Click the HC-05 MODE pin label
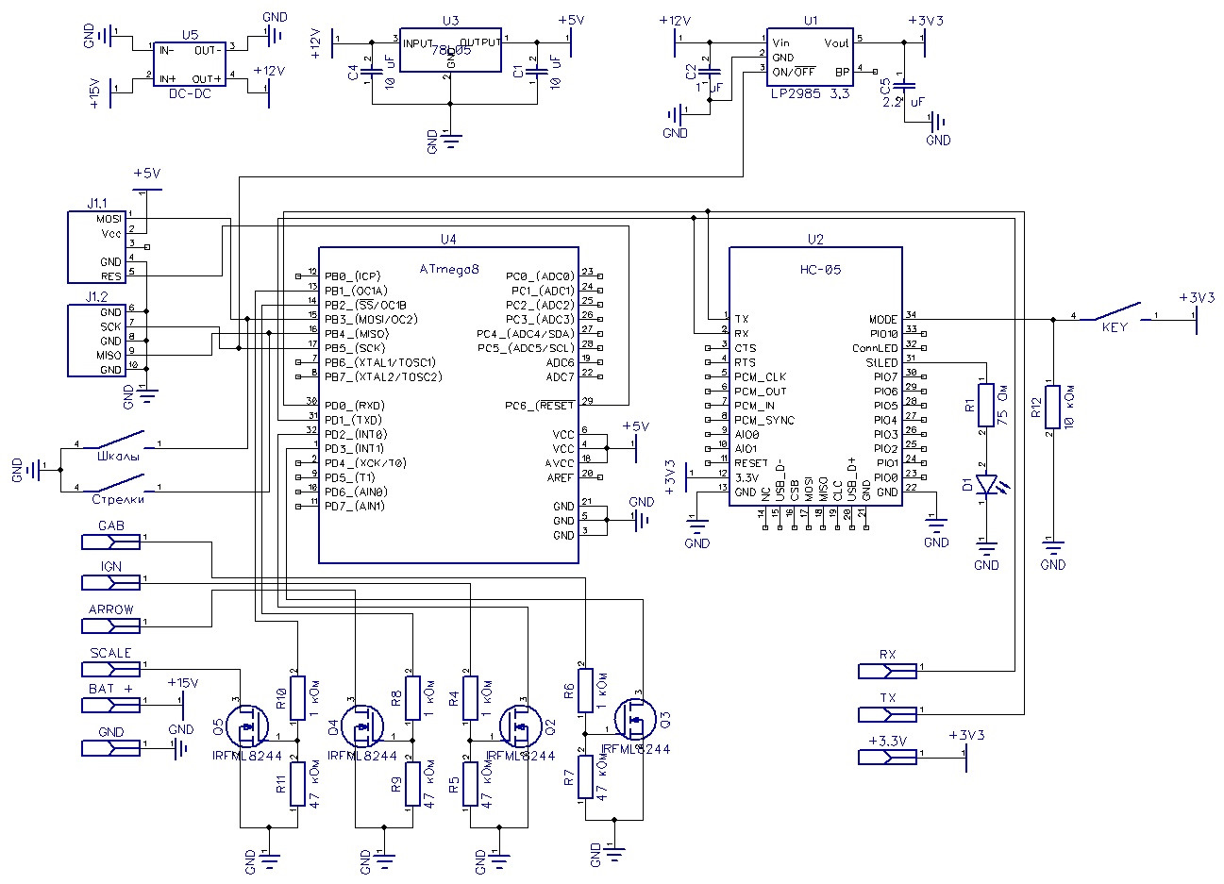The height and width of the screenshot is (884, 1224). point(883,320)
